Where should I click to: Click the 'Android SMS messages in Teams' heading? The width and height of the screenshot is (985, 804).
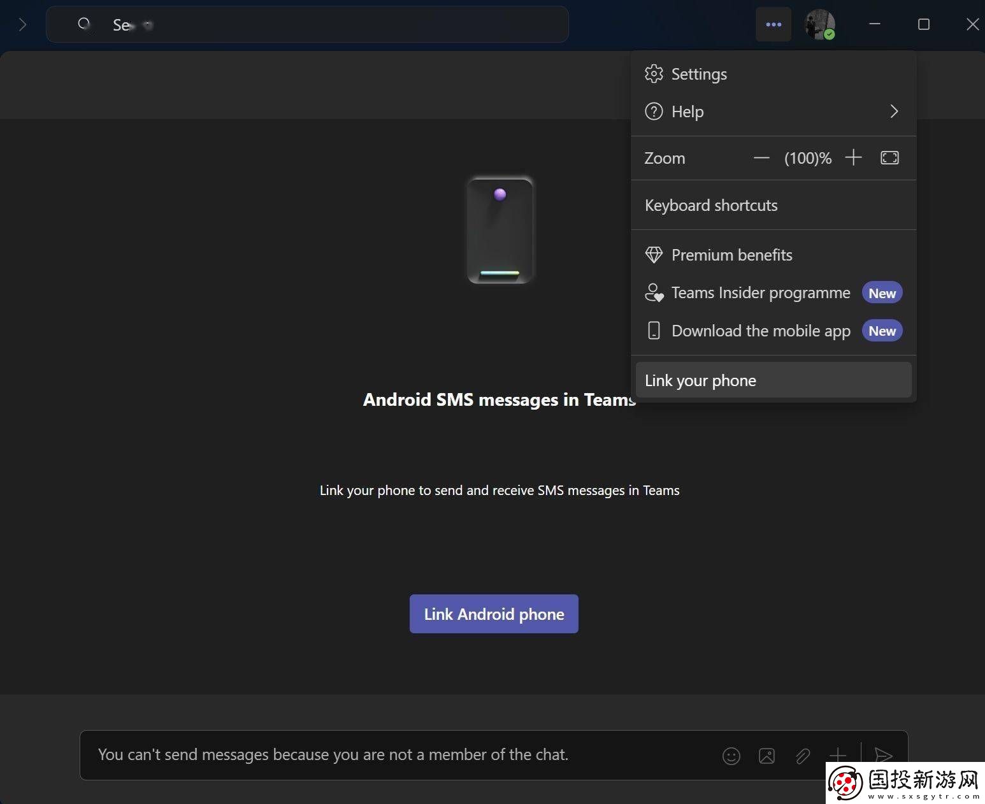coord(500,399)
